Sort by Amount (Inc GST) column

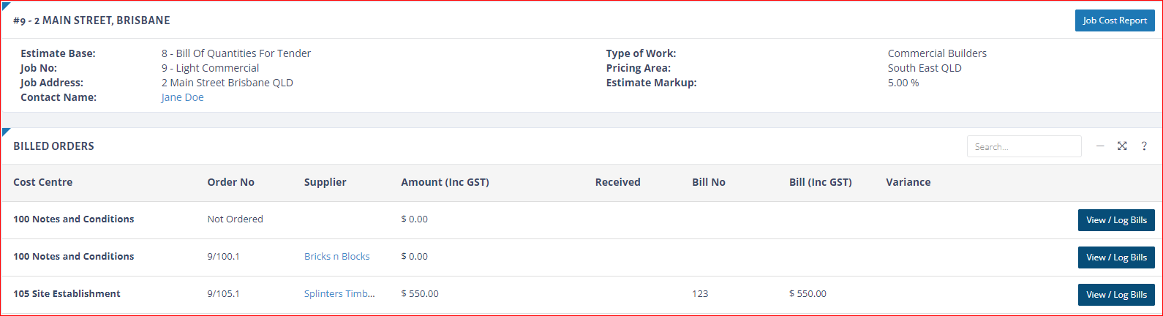445,182
